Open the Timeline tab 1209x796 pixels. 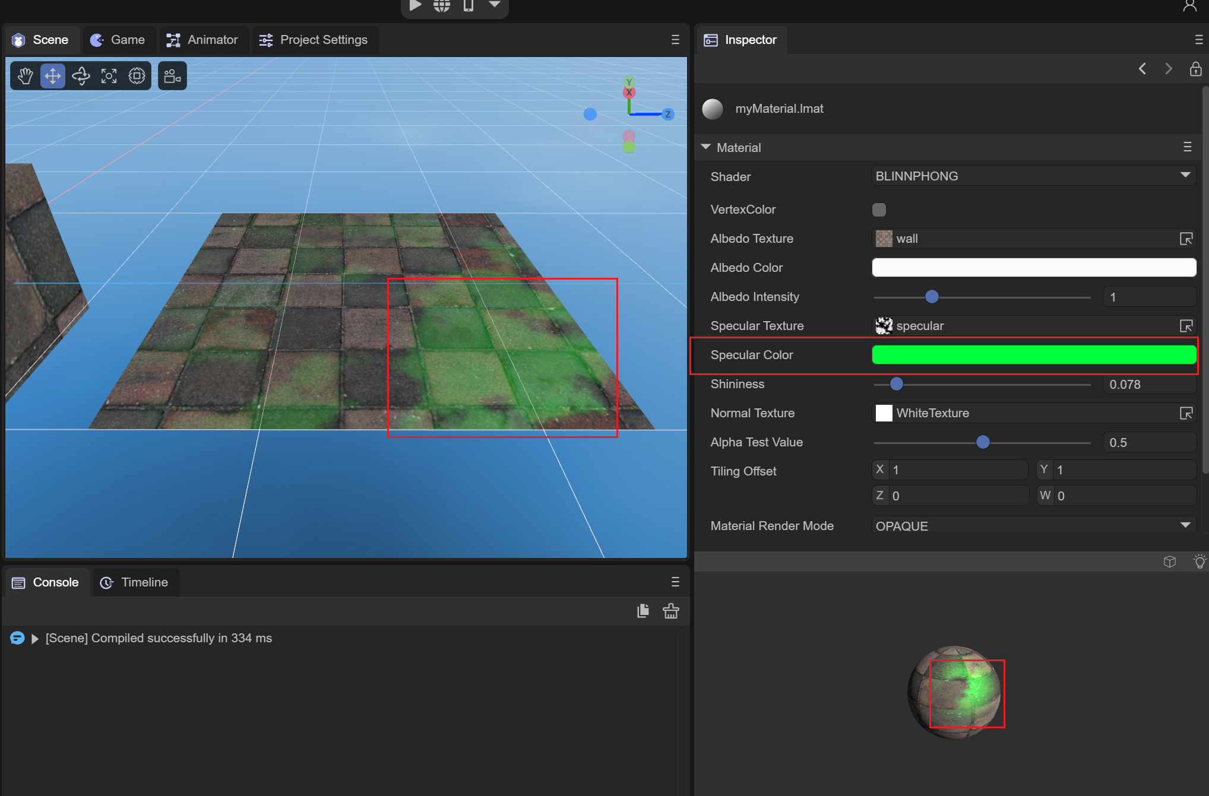pyautogui.click(x=134, y=582)
